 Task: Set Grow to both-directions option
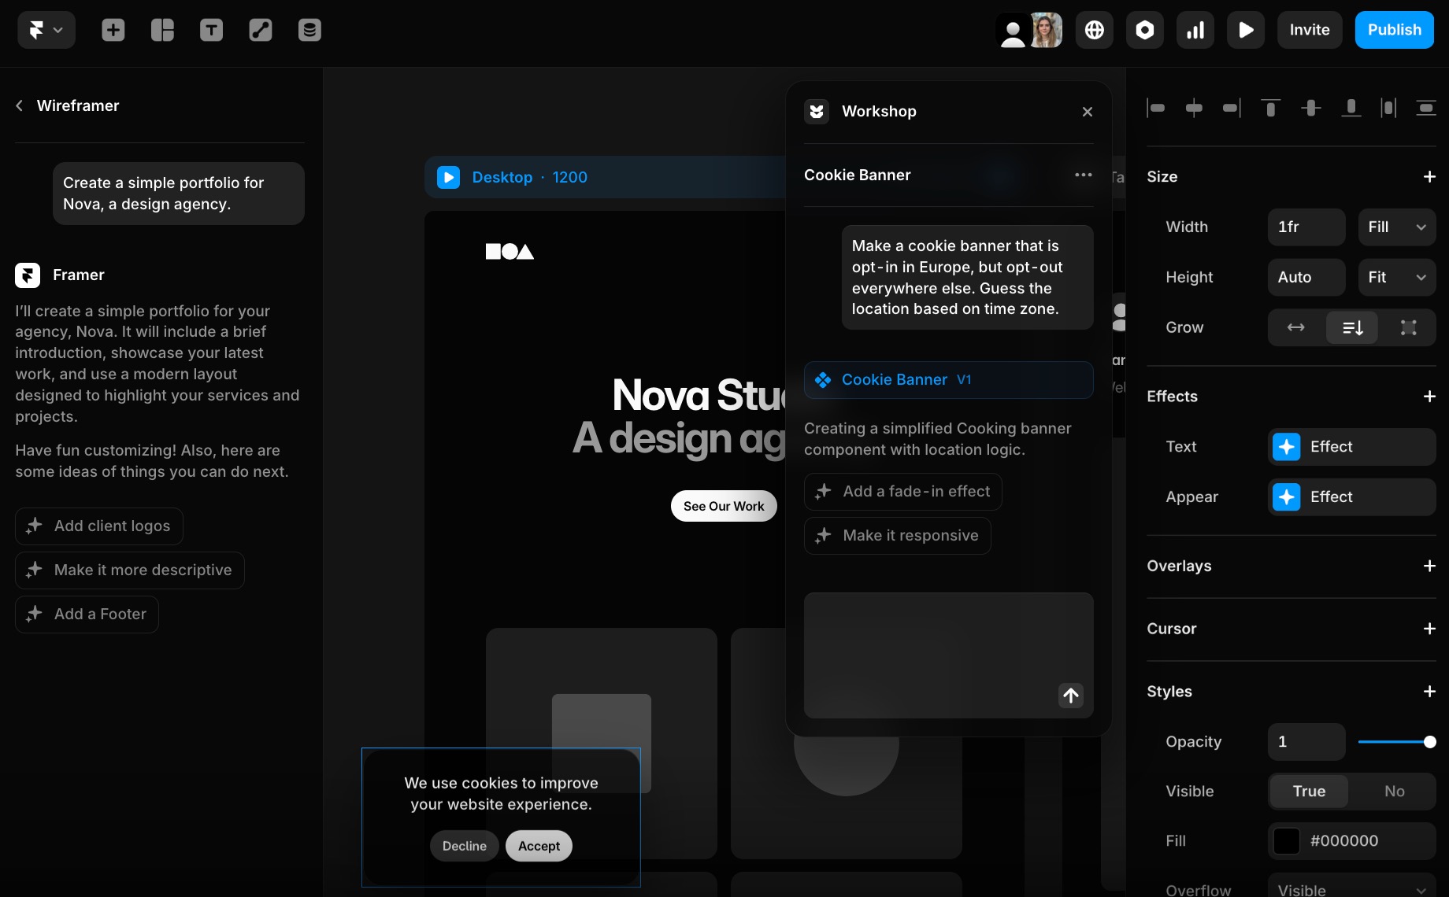(1408, 328)
